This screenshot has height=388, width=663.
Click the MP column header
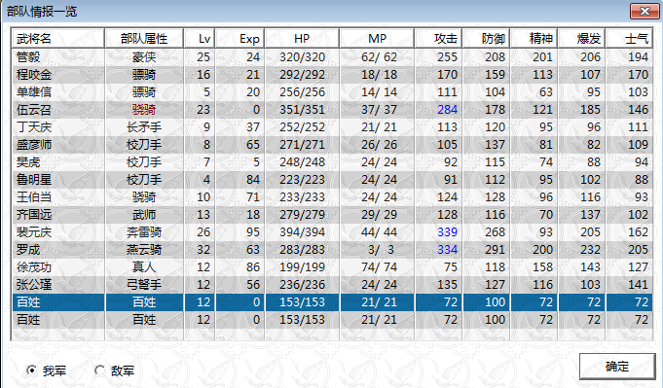[377, 39]
